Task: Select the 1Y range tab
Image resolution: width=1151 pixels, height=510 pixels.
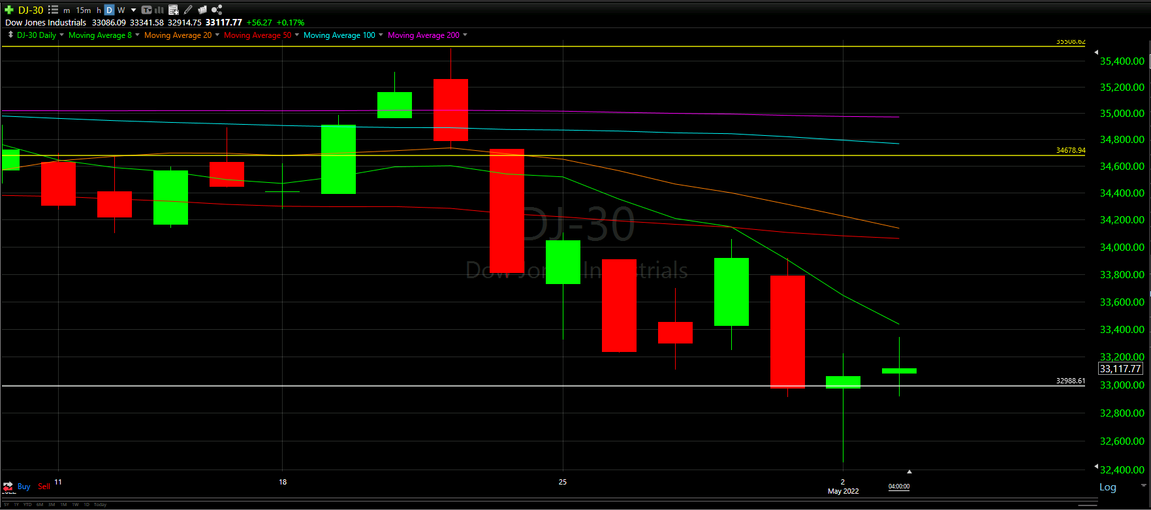Action: point(16,505)
